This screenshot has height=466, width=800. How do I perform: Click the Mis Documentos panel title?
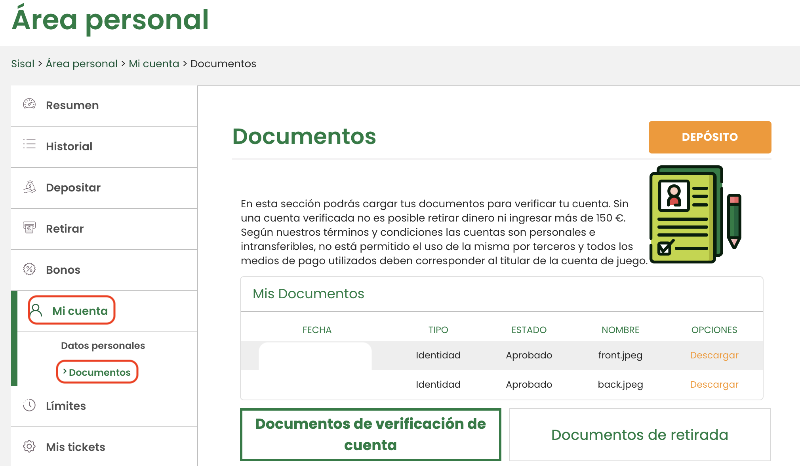tap(308, 294)
